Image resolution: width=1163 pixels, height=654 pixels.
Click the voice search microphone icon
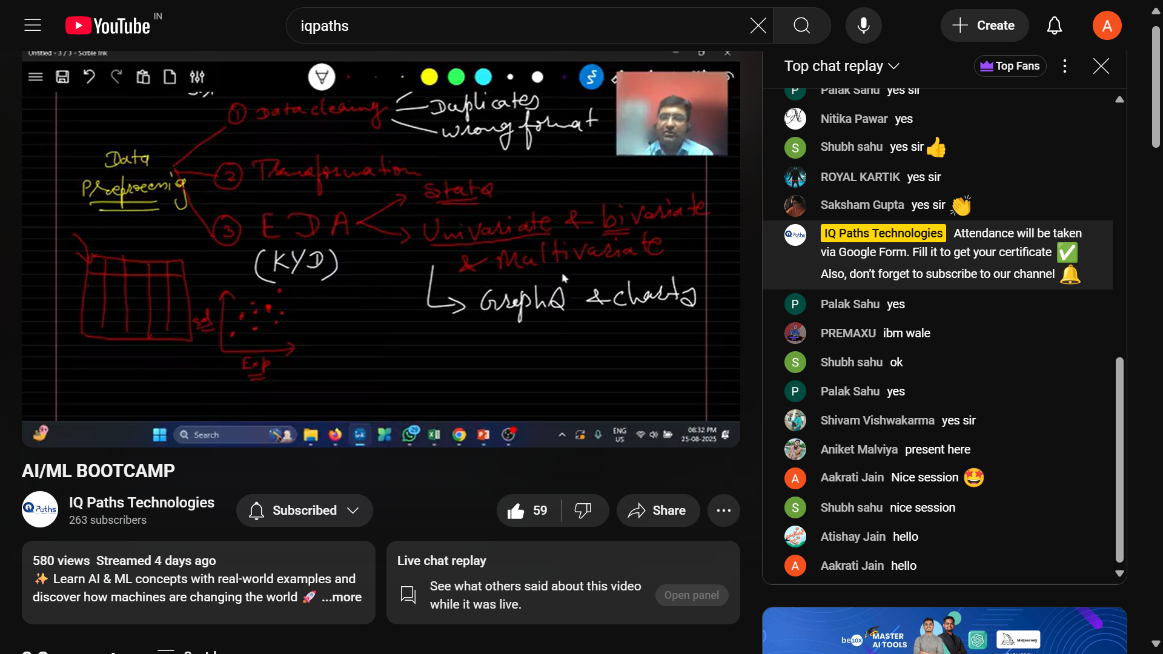(x=863, y=25)
